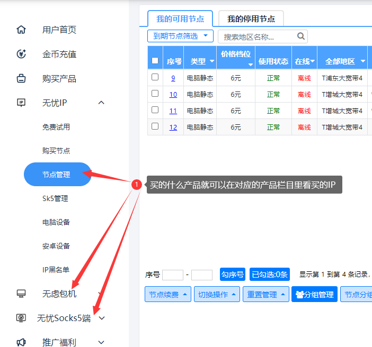Switch to the 我的停用节点 tab
The width and height of the screenshot is (372, 347).
(x=251, y=19)
